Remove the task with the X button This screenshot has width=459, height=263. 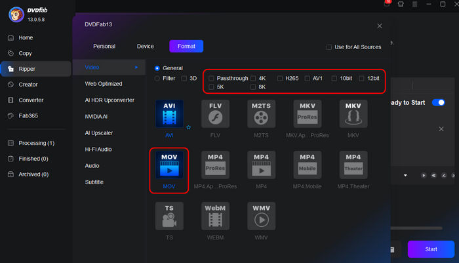(x=441, y=129)
